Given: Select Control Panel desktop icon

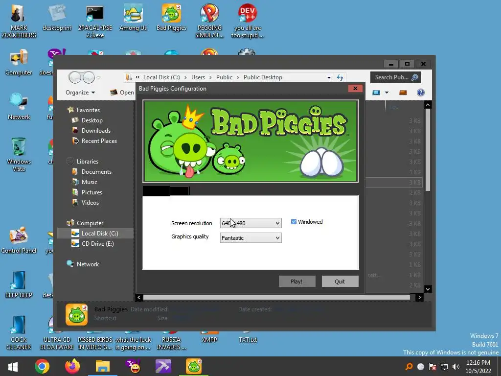Looking at the screenshot, I should point(19,240).
